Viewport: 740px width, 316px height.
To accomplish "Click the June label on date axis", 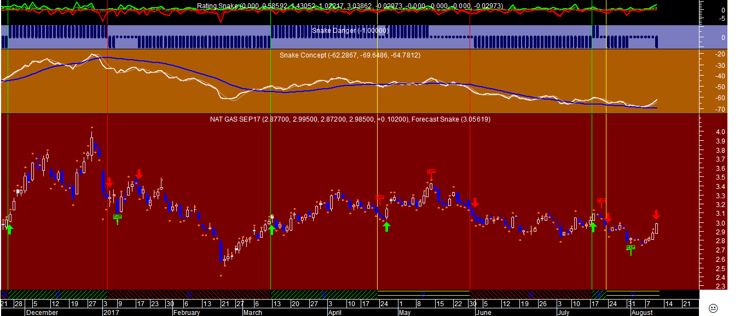I will pyautogui.click(x=484, y=312).
